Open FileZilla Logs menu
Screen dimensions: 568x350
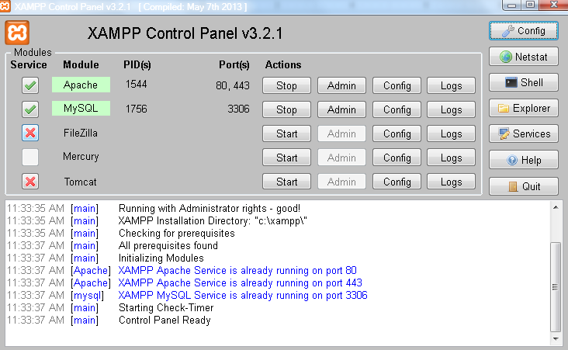(x=452, y=133)
